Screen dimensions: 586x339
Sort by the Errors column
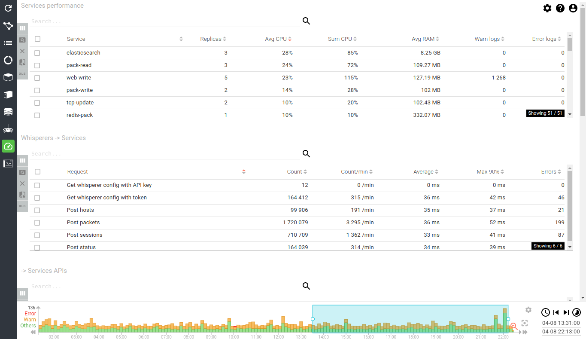coord(551,172)
